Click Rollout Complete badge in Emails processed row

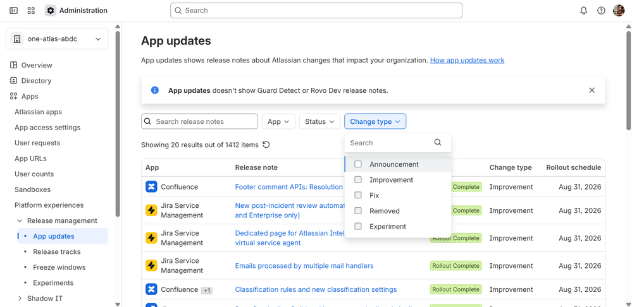(x=456, y=265)
